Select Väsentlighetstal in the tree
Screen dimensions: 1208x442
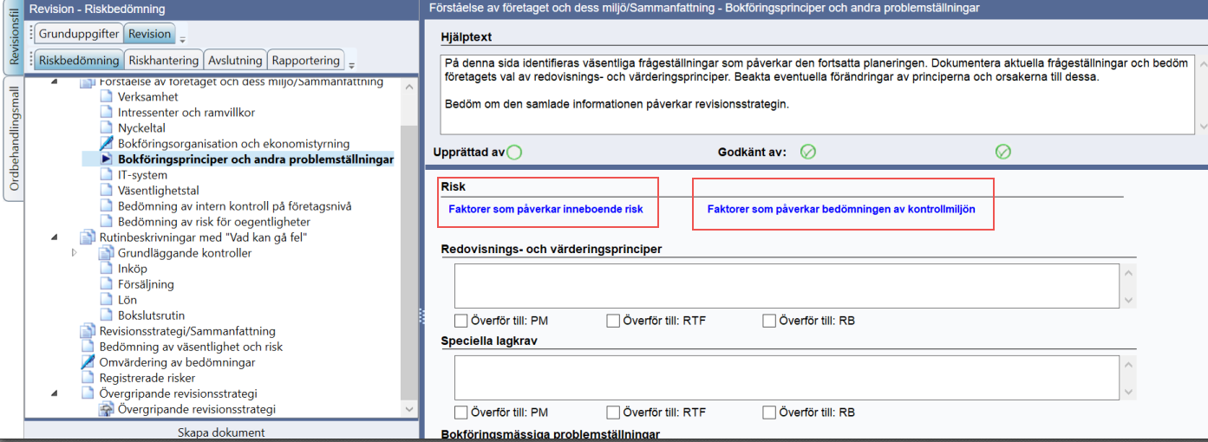159,191
